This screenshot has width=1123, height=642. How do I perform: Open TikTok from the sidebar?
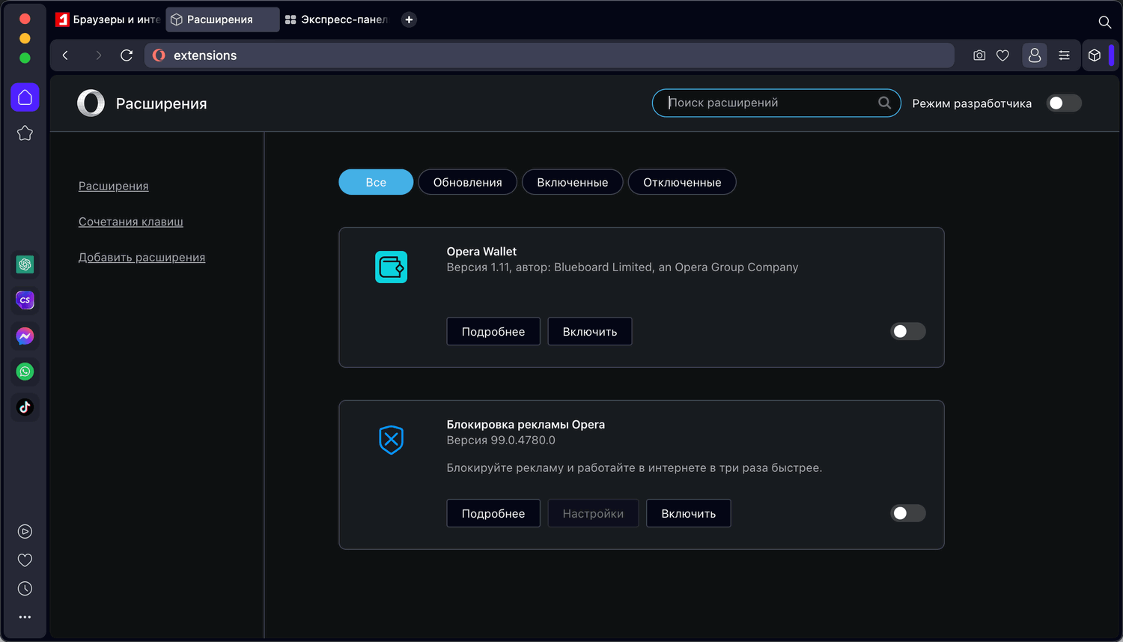click(25, 408)
